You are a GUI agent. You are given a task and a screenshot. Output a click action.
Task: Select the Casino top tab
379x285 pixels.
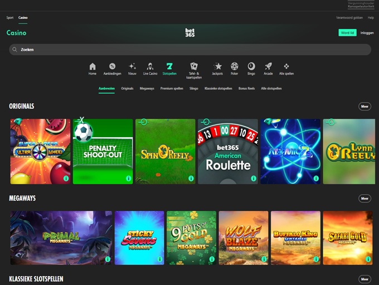23,18
